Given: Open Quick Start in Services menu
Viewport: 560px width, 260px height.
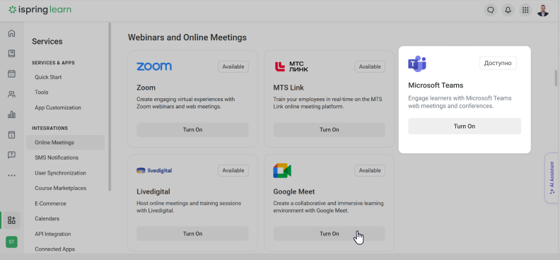Looking at the screenshot, I should click(48, 77).
